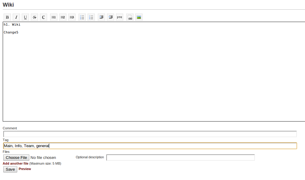Focus the Comment input field
Image resolution: width=305 pixels, height=180 pixels.
click(150, 134)
